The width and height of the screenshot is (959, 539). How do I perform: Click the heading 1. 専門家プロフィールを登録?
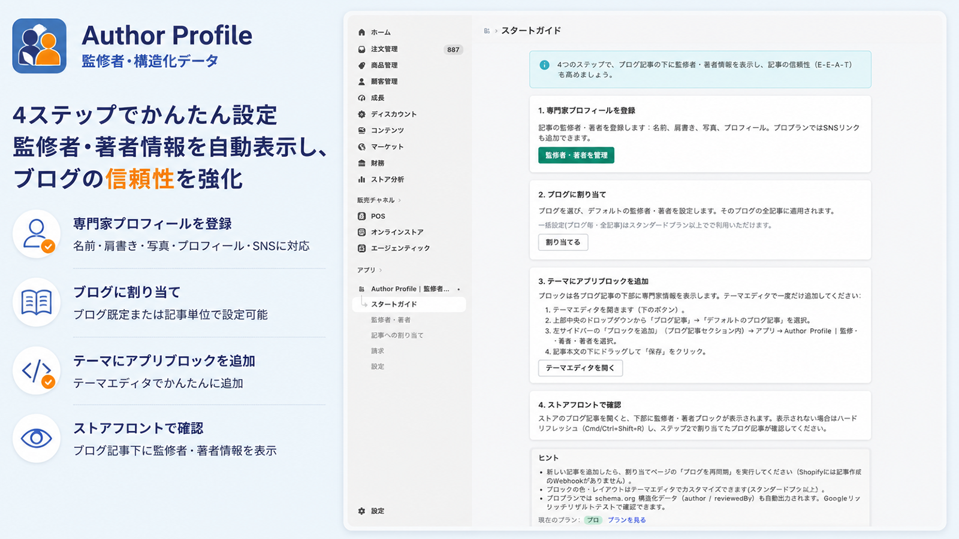point(587,111)
